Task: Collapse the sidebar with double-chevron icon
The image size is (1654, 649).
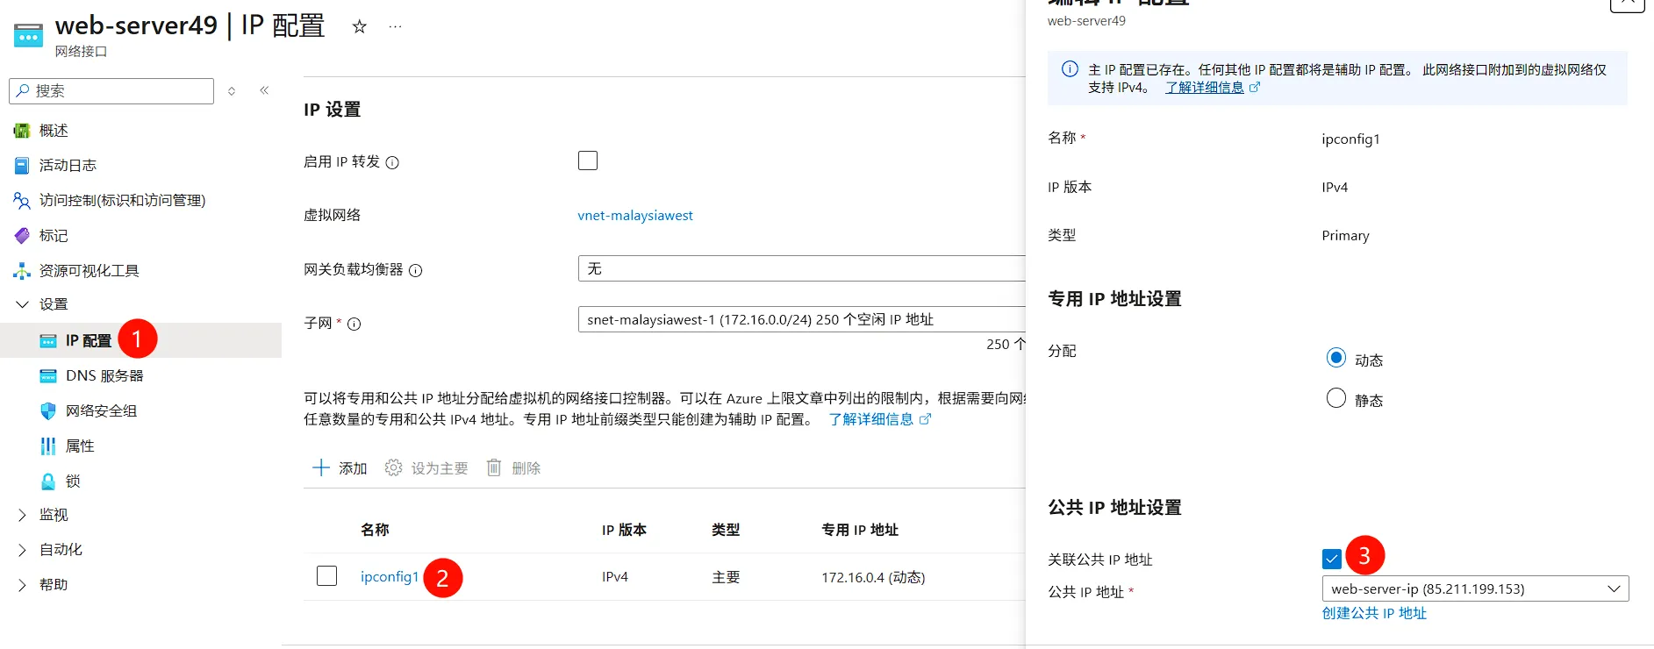Action: [264, 90]
